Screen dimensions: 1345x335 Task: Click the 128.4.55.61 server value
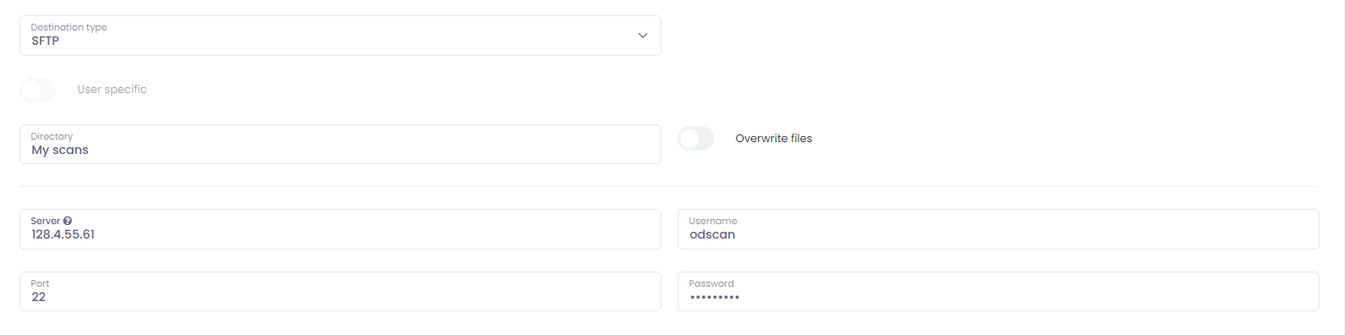(x=63, y=234)
